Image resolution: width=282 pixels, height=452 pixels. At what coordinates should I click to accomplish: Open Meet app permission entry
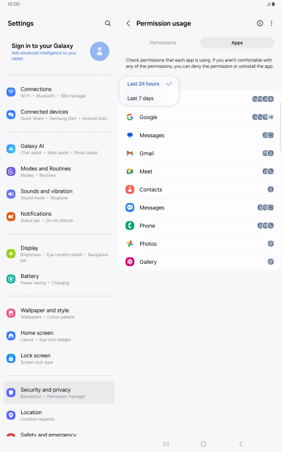[200, 172]
